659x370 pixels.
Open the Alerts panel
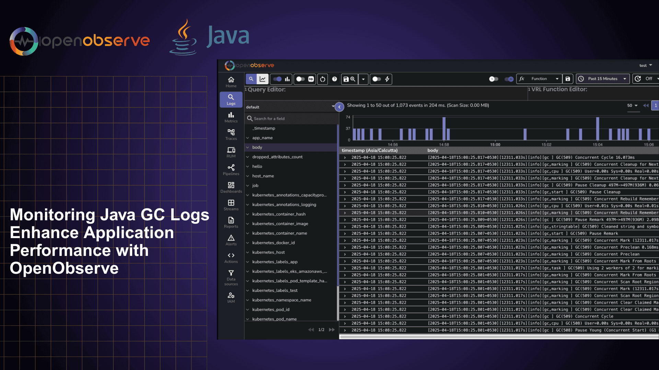[231, 239]
